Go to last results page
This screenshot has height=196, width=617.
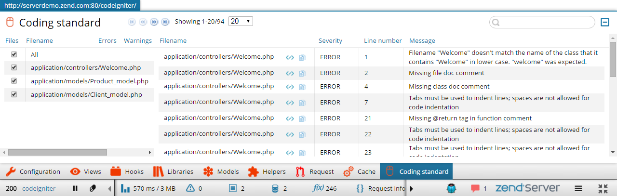click(x=165, y=22)
